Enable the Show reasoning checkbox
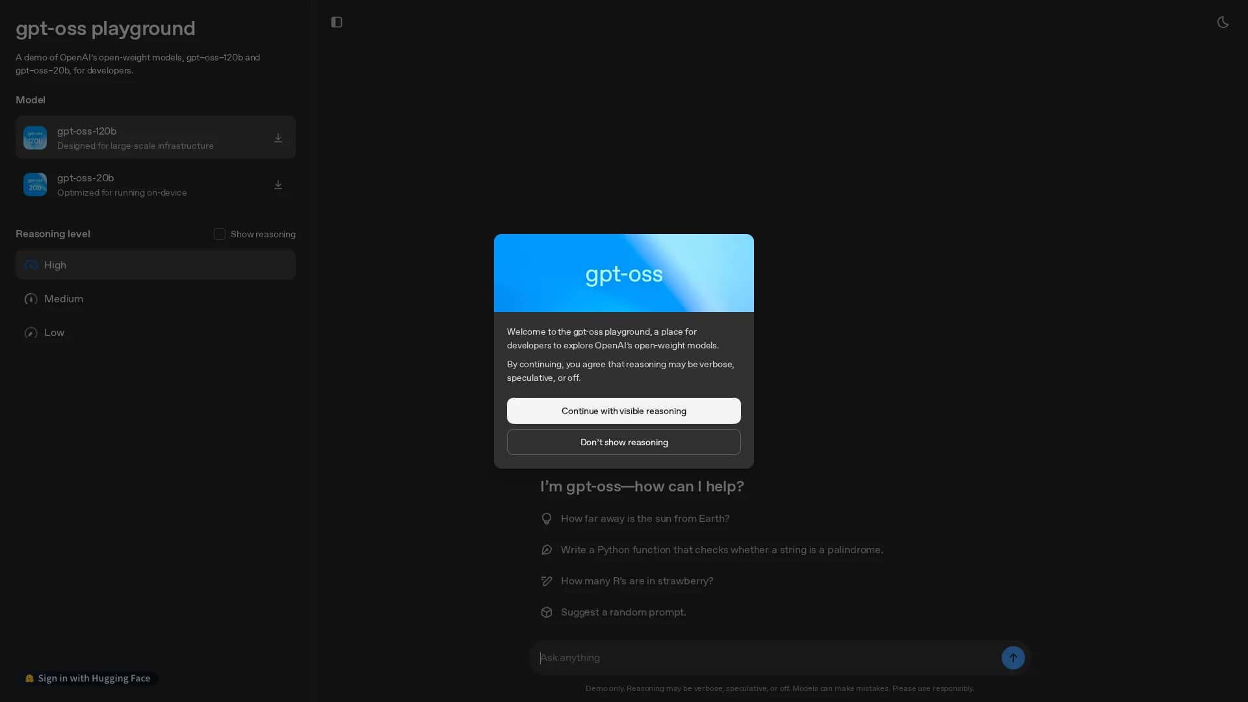1248x702 pixels. tap(220, 234)
